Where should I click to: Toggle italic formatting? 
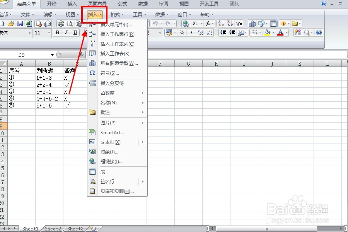[66, 32]
